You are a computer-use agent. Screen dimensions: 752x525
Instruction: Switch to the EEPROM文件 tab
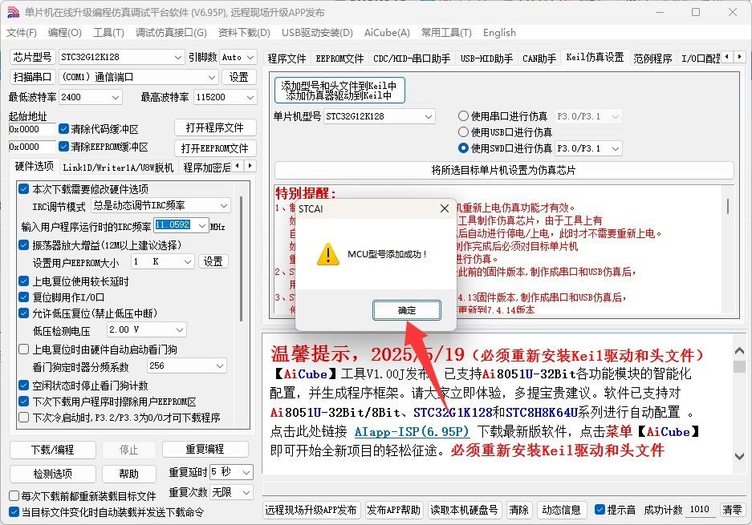(x=339, y=59)
